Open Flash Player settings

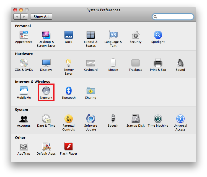tap(68, 147)
